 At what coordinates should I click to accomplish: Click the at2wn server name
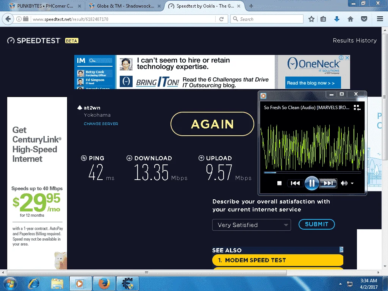pyautogui.click(x=92, y=108)
